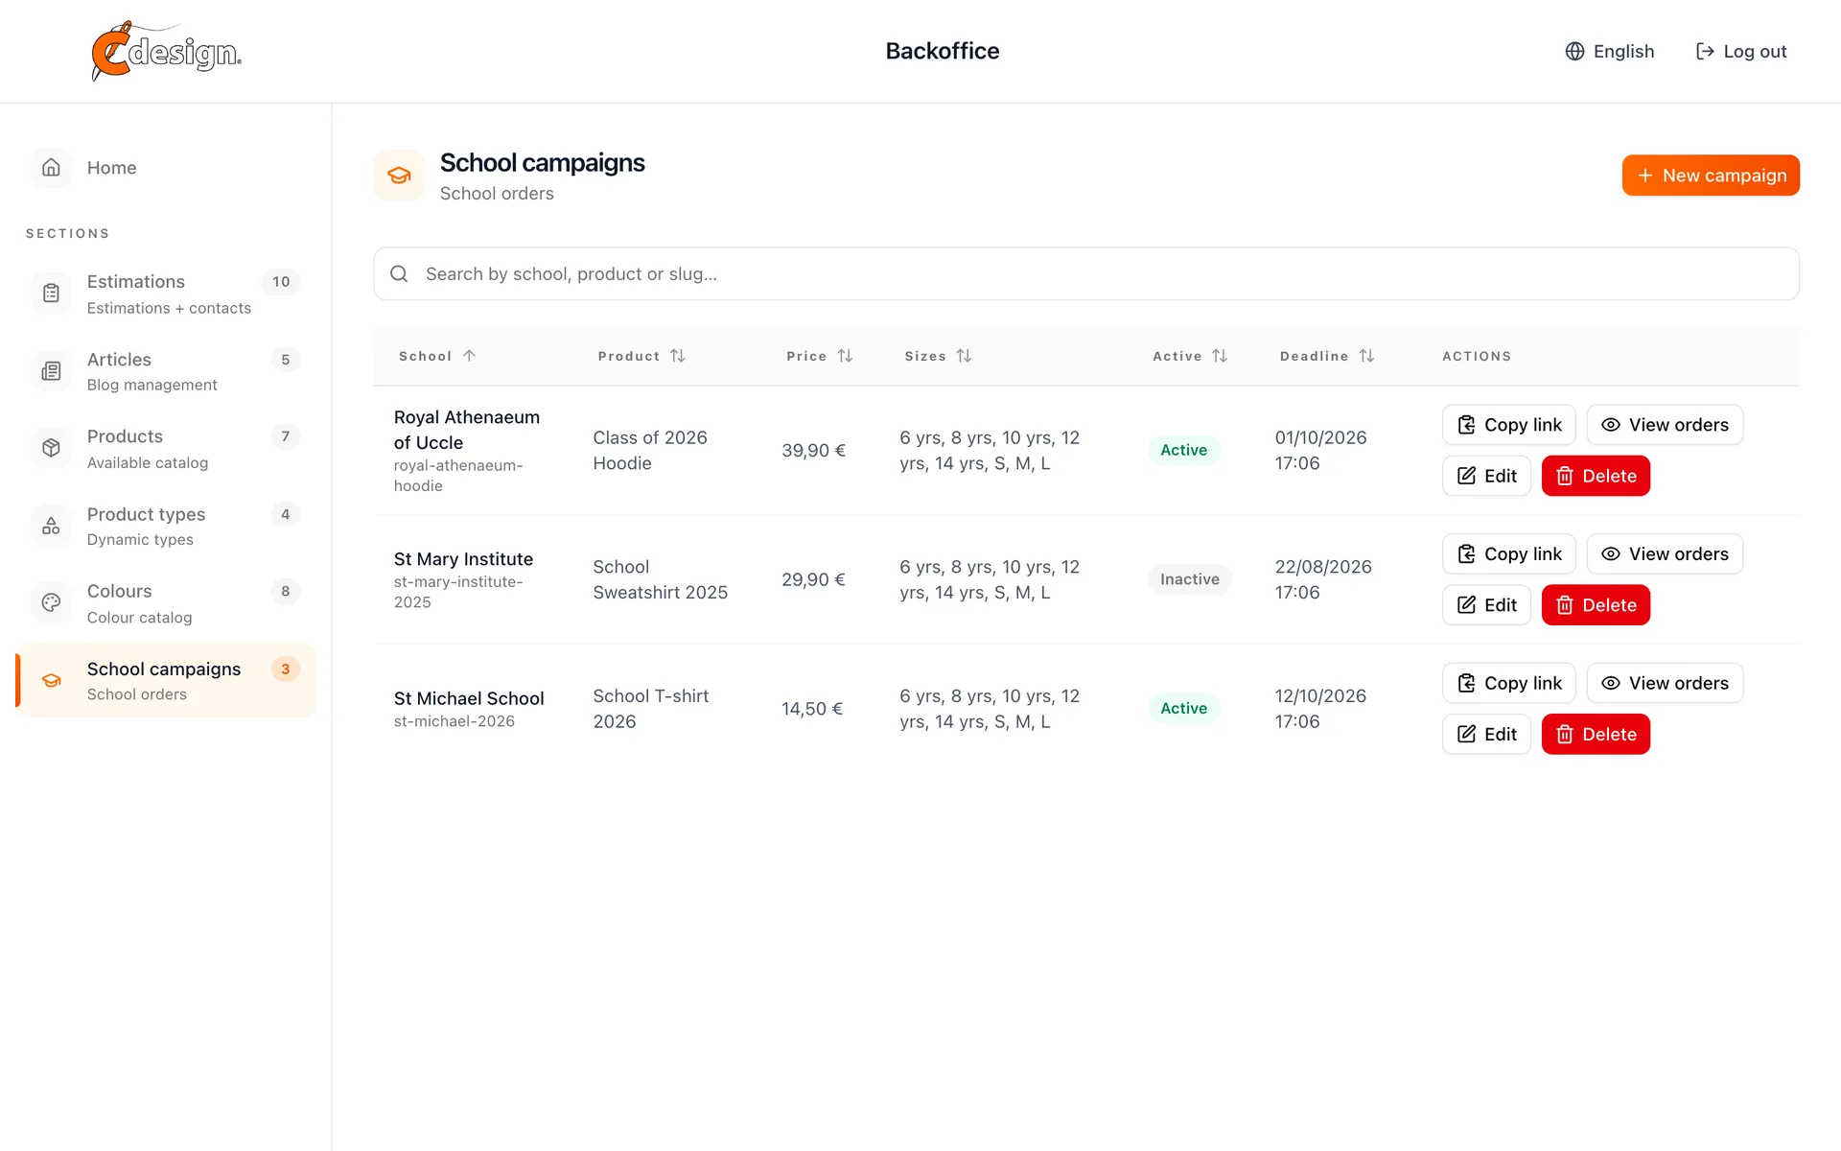Copy link for St Mary Institute
The width and height of the screenshot is (1841, 1151).
[1509, 554]
